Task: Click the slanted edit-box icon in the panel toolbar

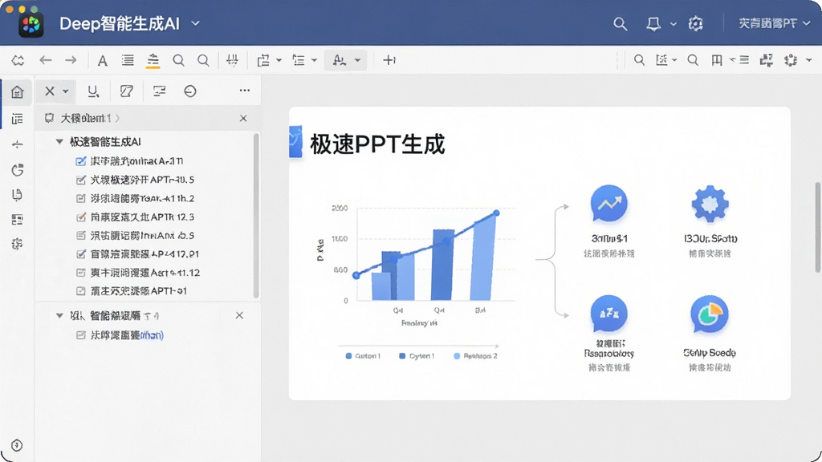Action: pyautogui.click(x=126, y=91)
